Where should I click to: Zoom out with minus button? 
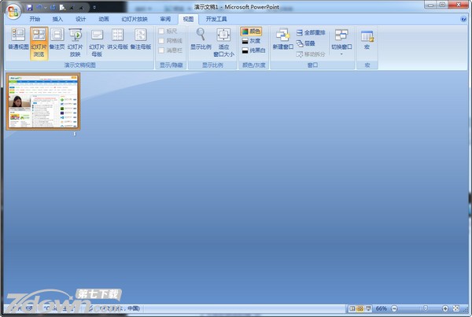point(394,308)
